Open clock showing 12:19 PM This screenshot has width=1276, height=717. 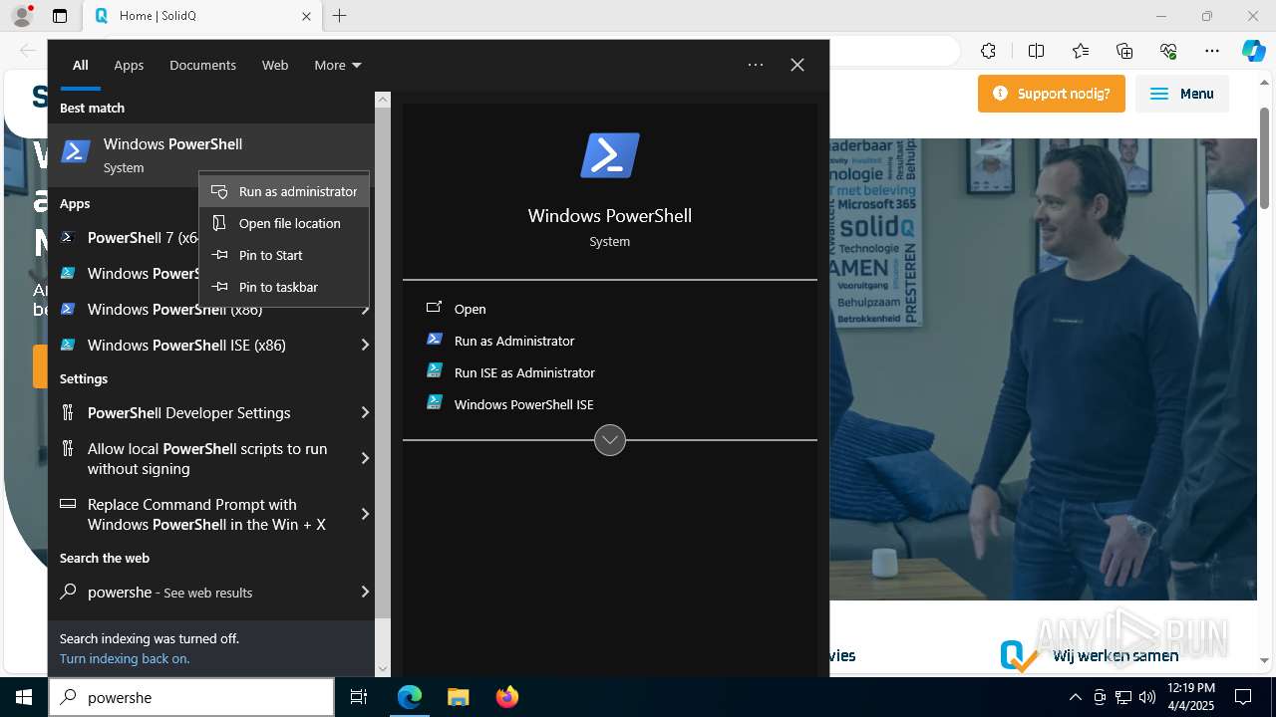pos(1191,697)
